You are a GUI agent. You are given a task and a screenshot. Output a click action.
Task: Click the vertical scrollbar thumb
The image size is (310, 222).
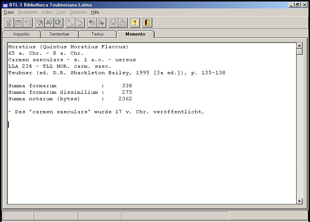point(300,51)
